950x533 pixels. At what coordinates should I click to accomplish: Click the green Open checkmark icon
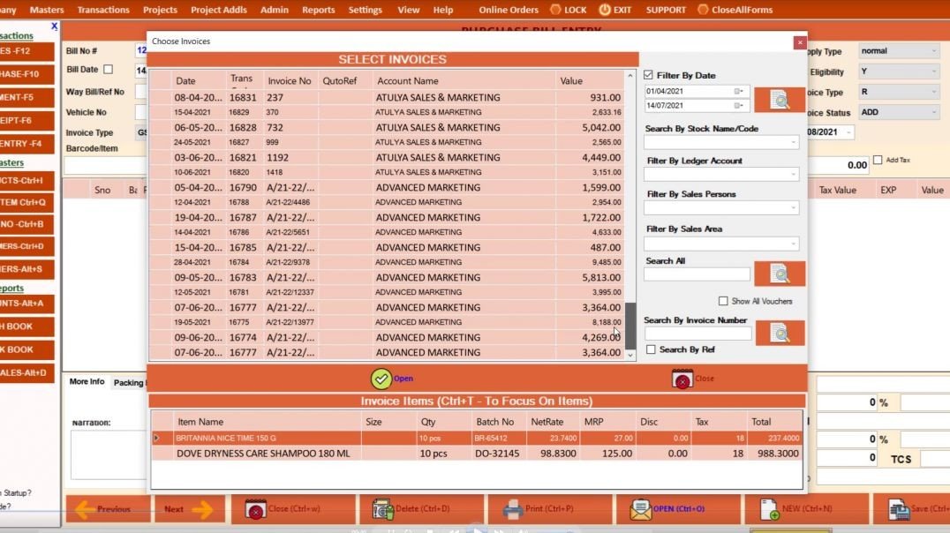coord(381,379)
